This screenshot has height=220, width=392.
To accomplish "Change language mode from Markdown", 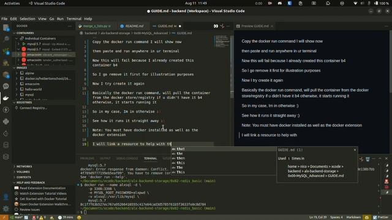I will (353, 218).
